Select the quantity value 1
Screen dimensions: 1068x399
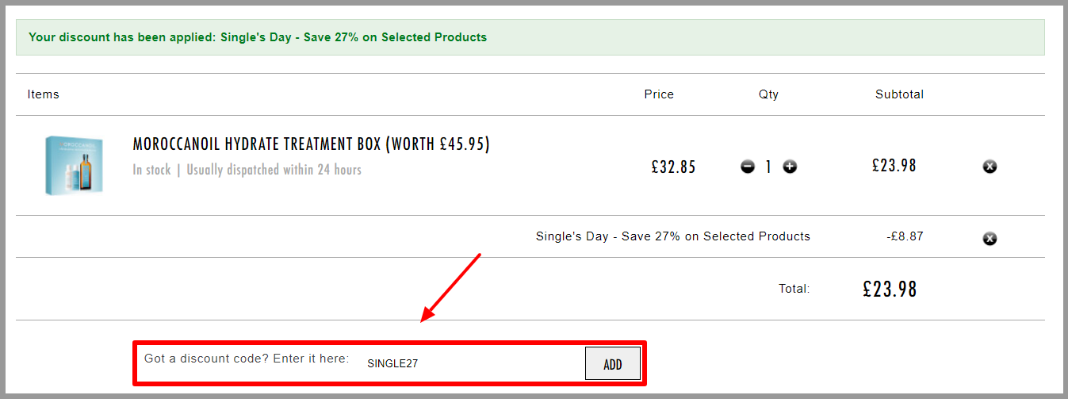[768, 167]
